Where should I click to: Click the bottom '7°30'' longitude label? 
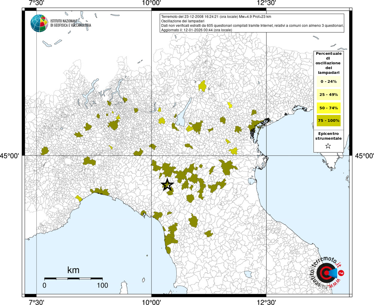click(x=37, y=302)
